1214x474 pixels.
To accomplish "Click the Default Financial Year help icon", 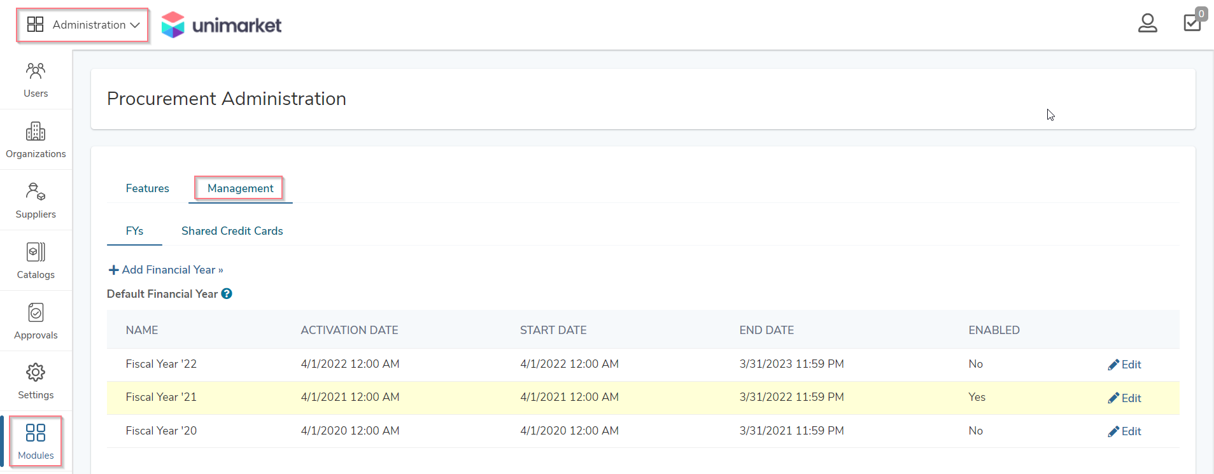I will 227,294.
